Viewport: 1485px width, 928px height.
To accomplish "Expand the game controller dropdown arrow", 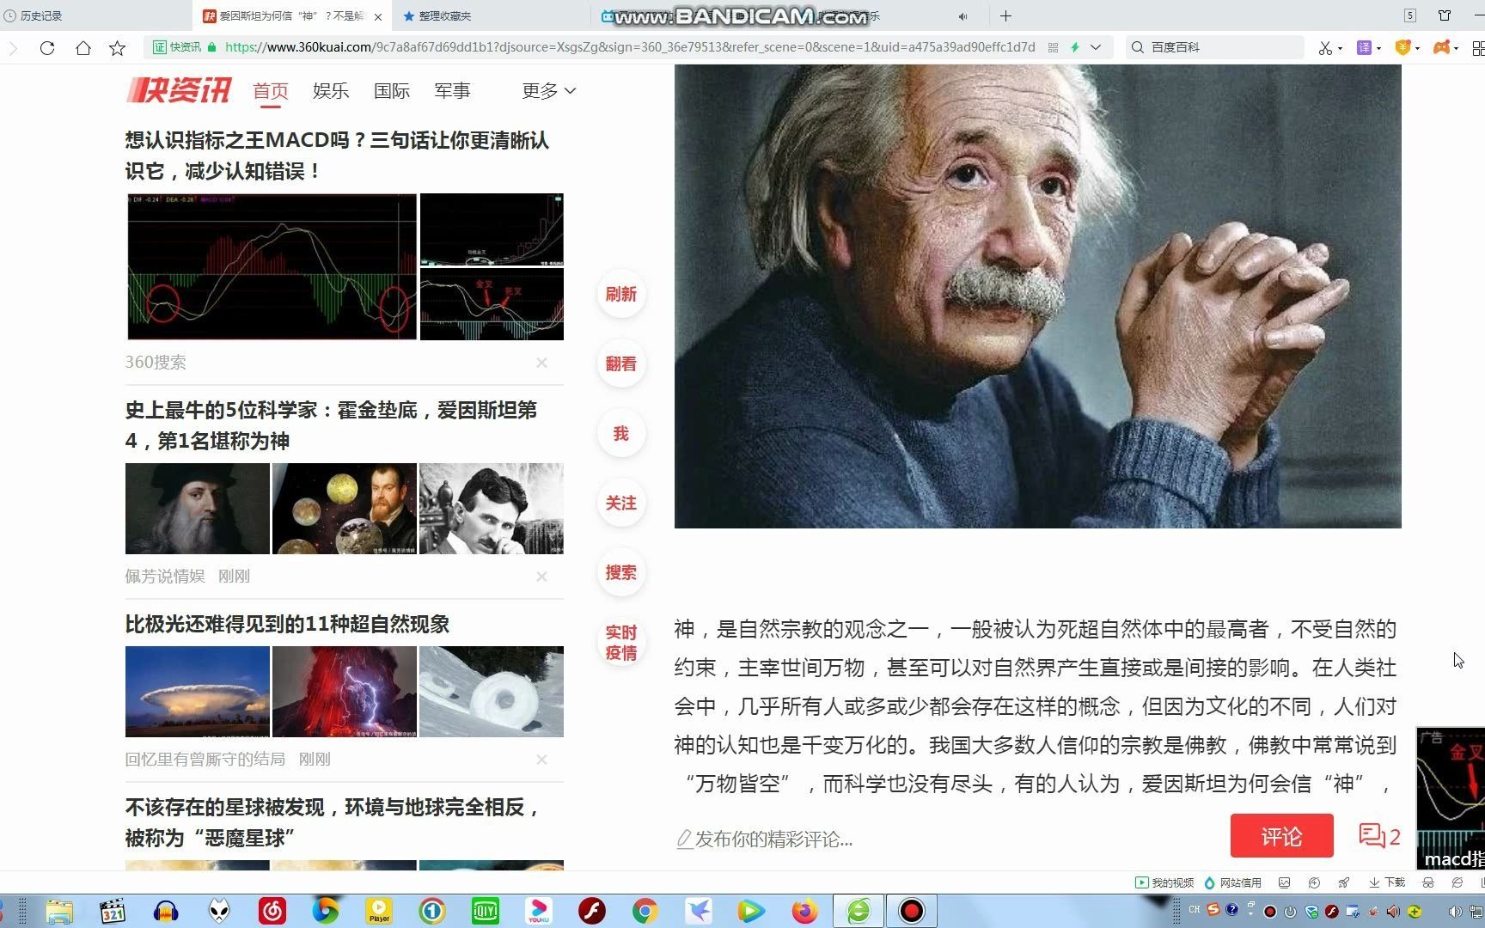I will click(1457, 48).
